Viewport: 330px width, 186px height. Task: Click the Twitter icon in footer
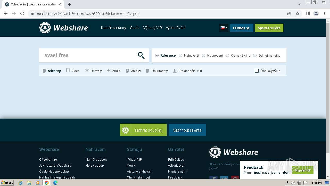point(224,177)
